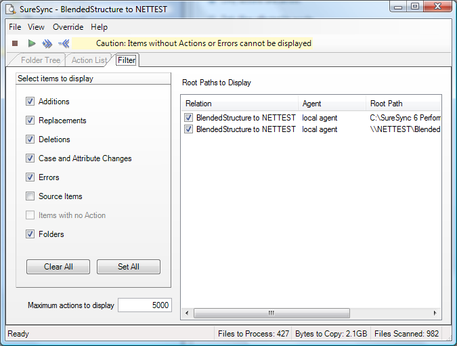Disable the Folders checkbox

coord(30,234)
